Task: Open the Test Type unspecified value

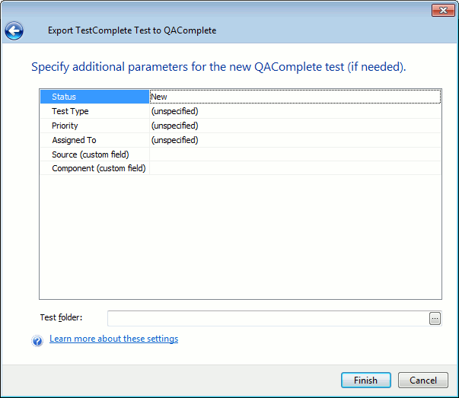Action: pos(295,111)
